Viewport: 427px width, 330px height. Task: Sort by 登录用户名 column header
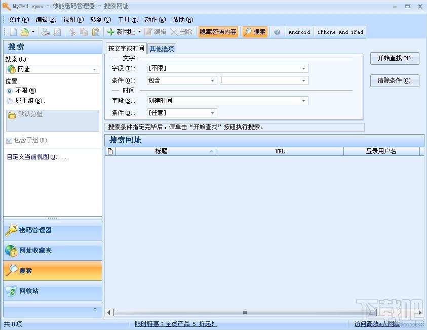pos(381,151)
